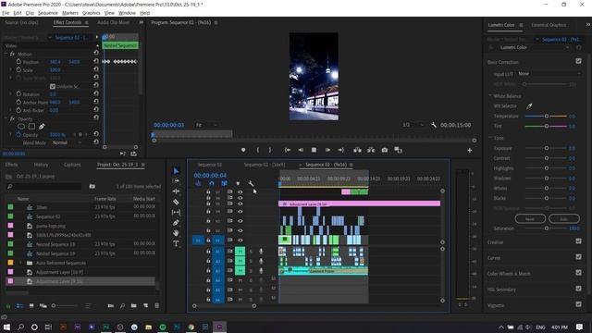
Task: Open the Graphics menu
Action: pyautogui.click(x=92, y=13)
